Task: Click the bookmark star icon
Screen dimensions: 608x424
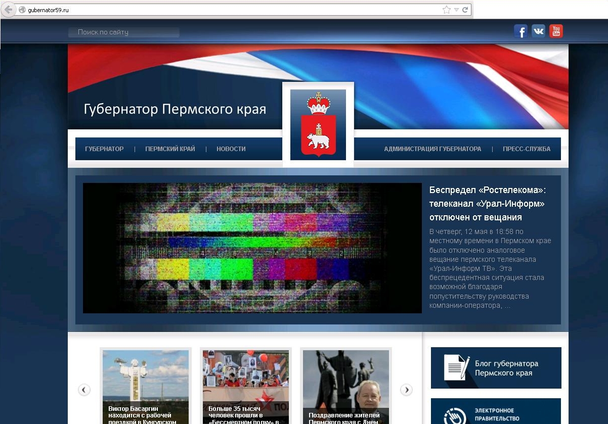Action: (446, 9)
